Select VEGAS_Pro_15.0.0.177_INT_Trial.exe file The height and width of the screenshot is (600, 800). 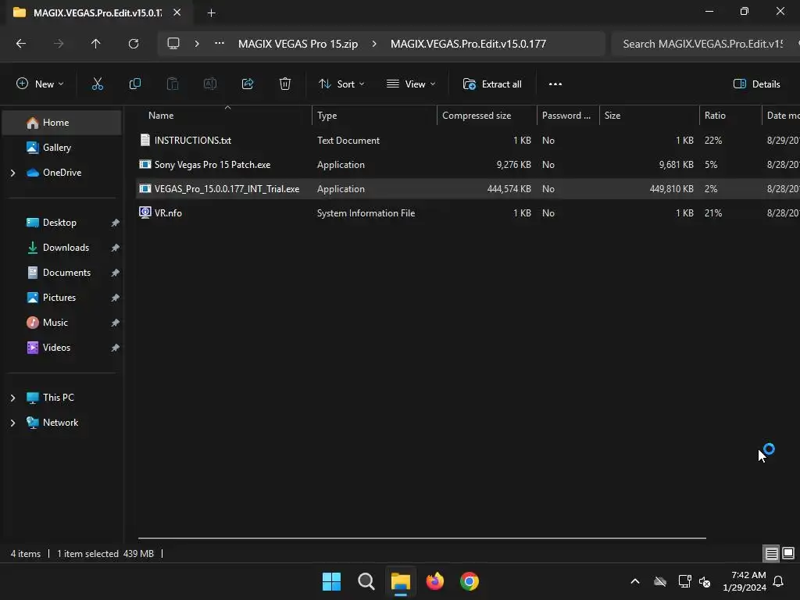[x=467, y=189]
